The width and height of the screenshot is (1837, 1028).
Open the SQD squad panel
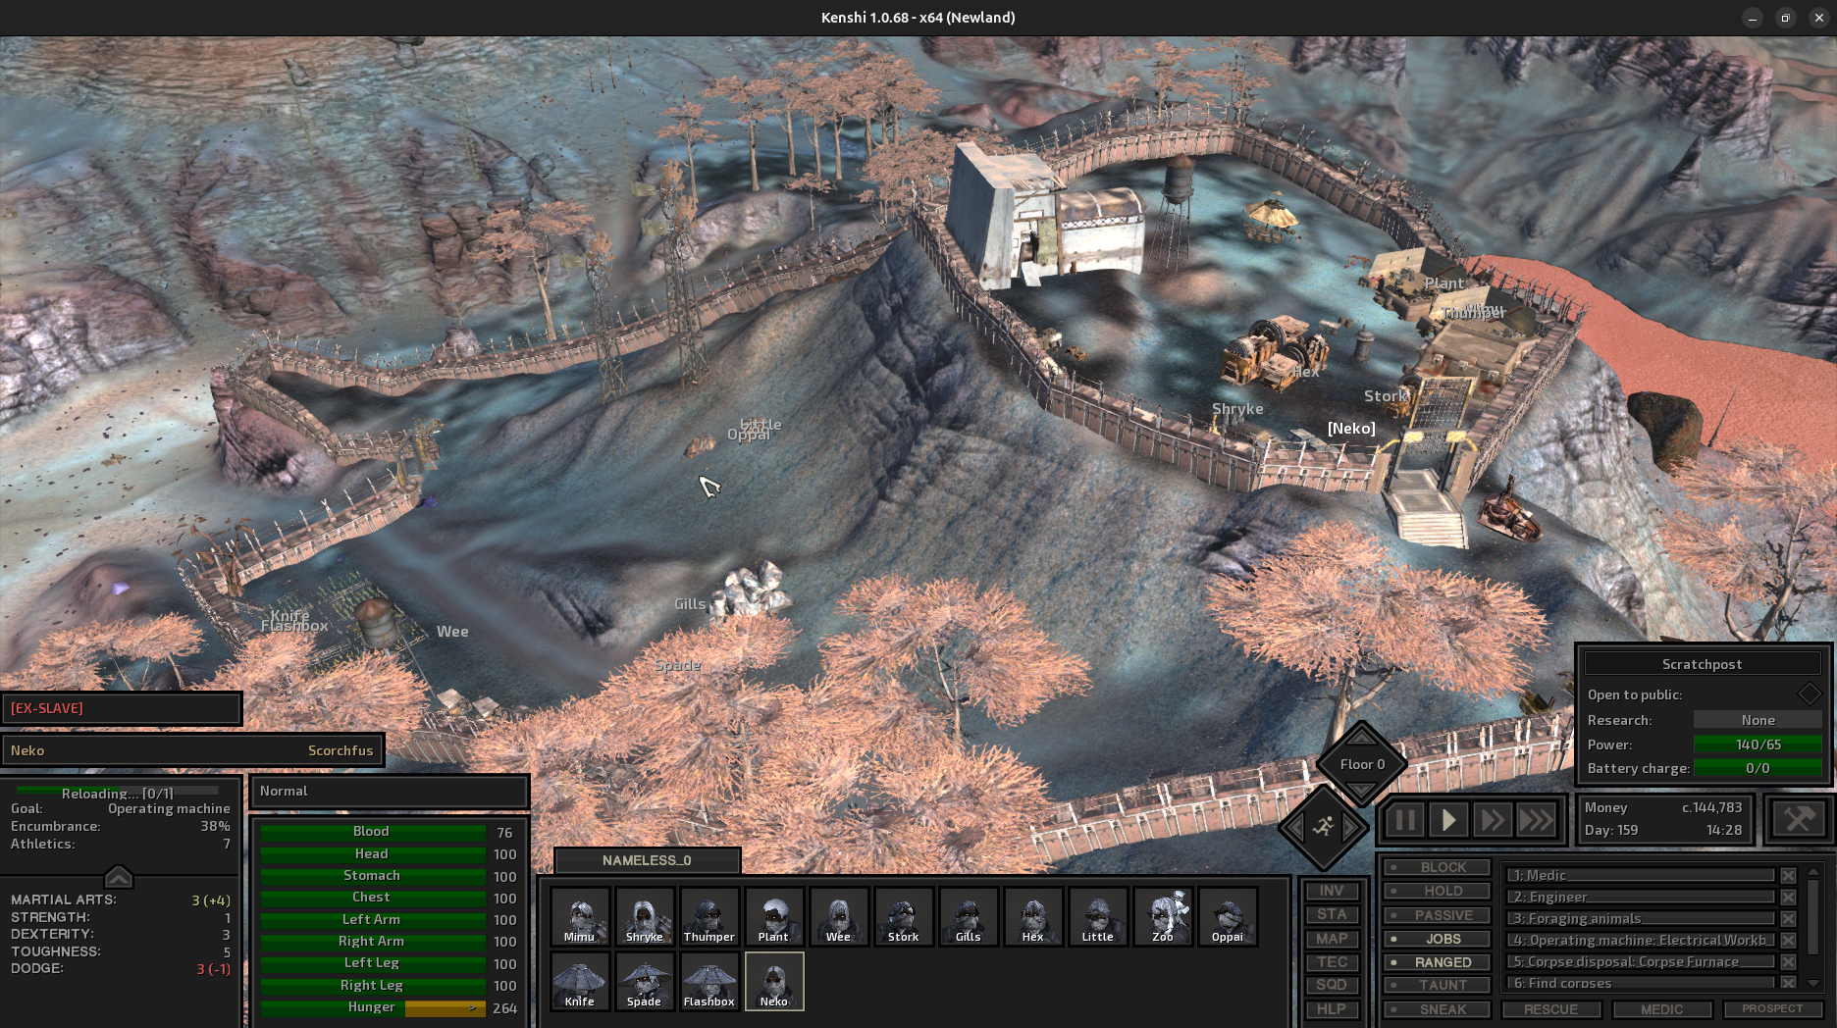coord(1332,985)
